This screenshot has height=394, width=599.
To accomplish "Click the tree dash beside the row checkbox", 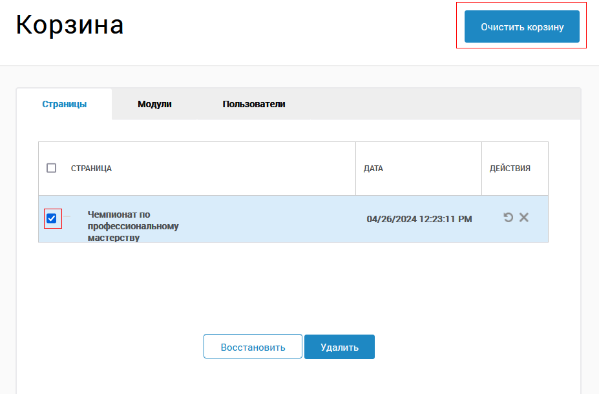I will 67,216.
